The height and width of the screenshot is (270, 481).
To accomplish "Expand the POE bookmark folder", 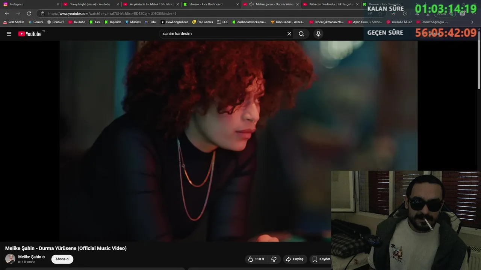I will tap(222, 22).
